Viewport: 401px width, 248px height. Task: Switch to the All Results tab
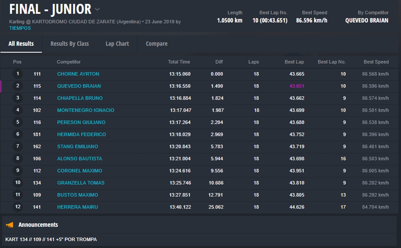pyautogui.click(x=21, y=44)
